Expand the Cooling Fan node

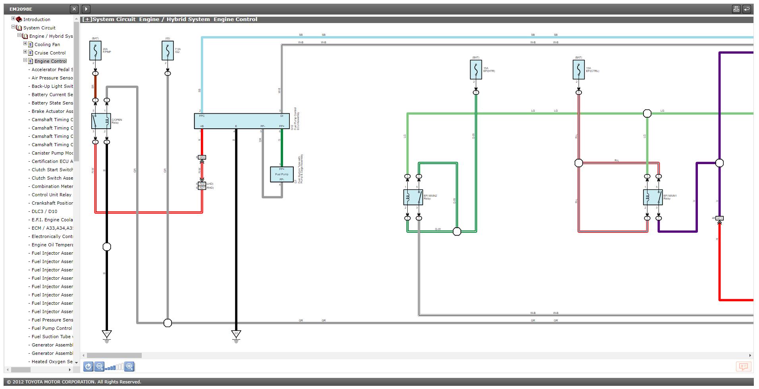click(x=25, y=44)
